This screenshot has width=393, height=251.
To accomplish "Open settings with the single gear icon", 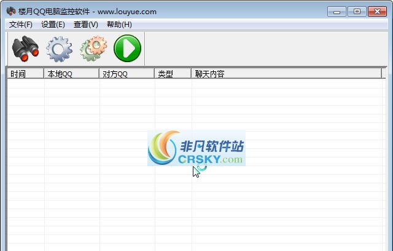I will (x=59, y=49).
